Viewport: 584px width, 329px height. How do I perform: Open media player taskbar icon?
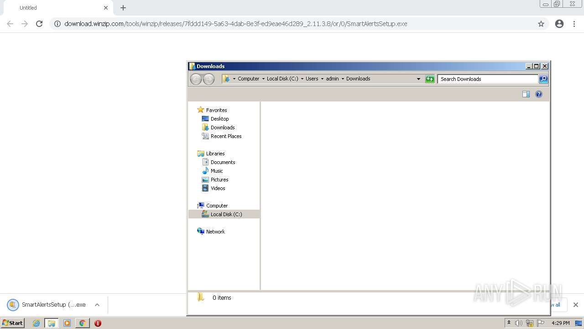point(67,323)
